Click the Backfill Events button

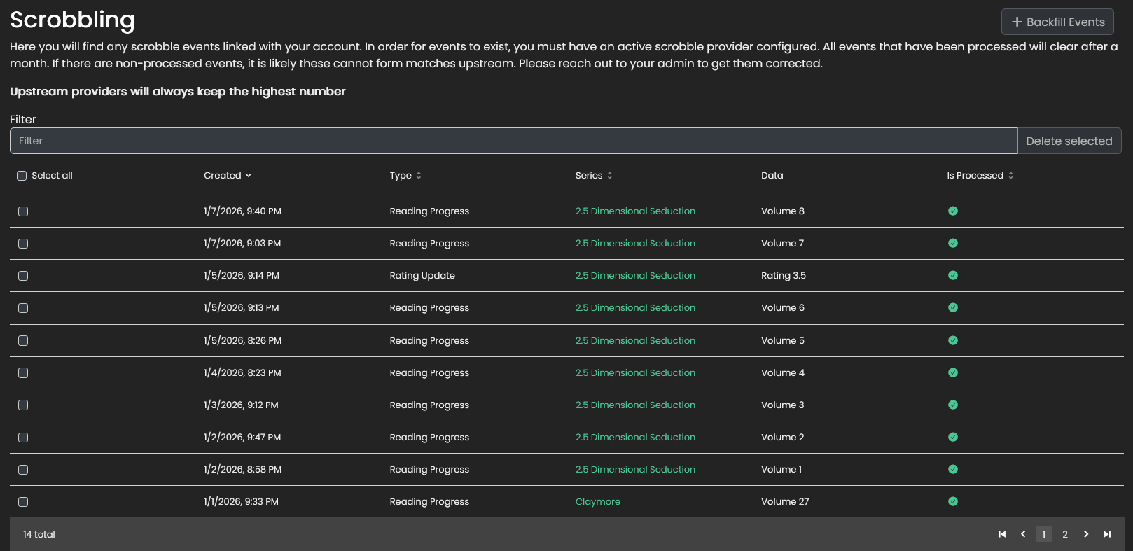click(x=1057, y=22)
